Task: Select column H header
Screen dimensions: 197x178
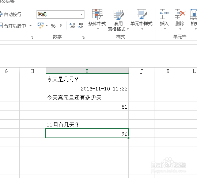Action: [33, 71]
